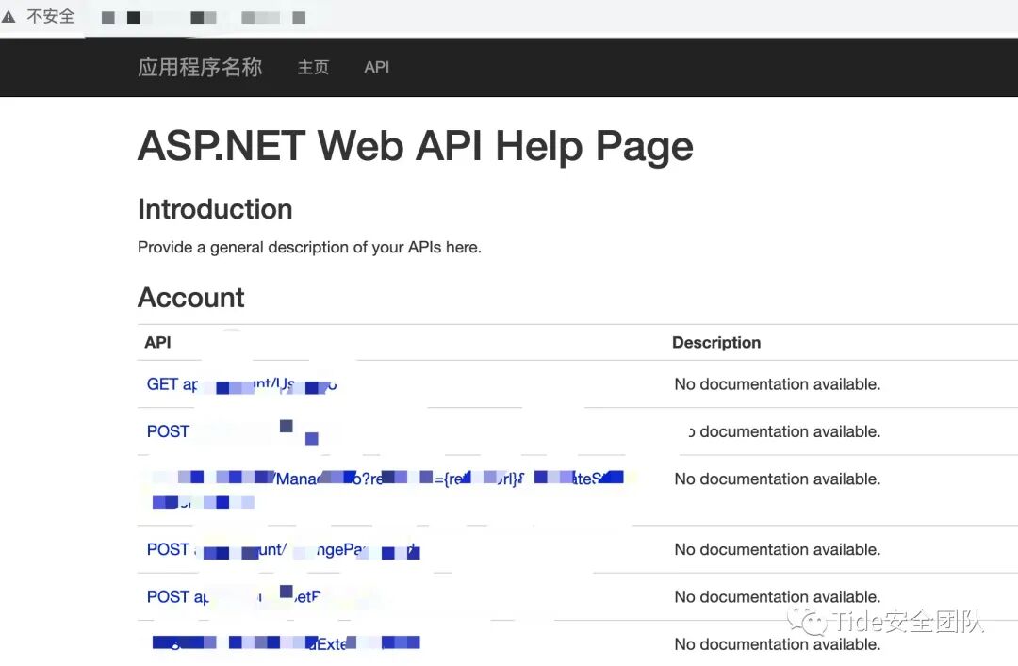
Task: Open the POST api link in fifth row
Action: click(234, 596)
